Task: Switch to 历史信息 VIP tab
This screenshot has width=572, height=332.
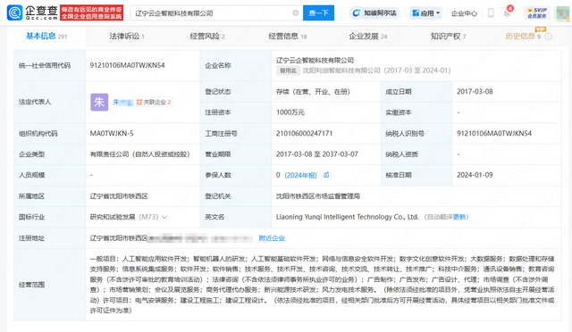Action: tap(523, 36)
